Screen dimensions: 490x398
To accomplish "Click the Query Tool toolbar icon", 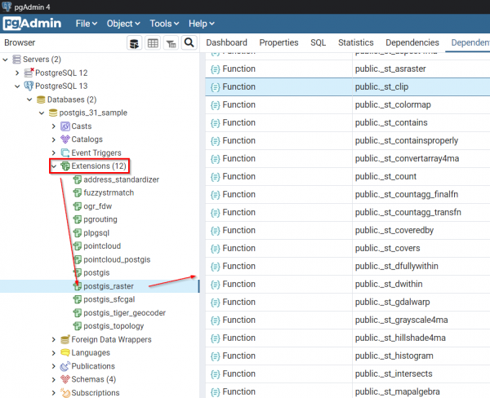I will tap(135, 43).
